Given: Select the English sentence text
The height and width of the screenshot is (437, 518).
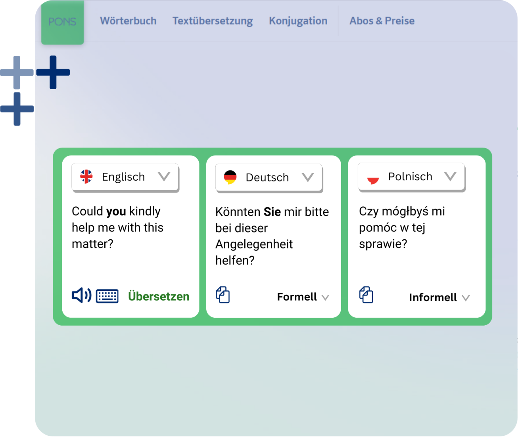Looking at the screenshot, I should 117,227.
